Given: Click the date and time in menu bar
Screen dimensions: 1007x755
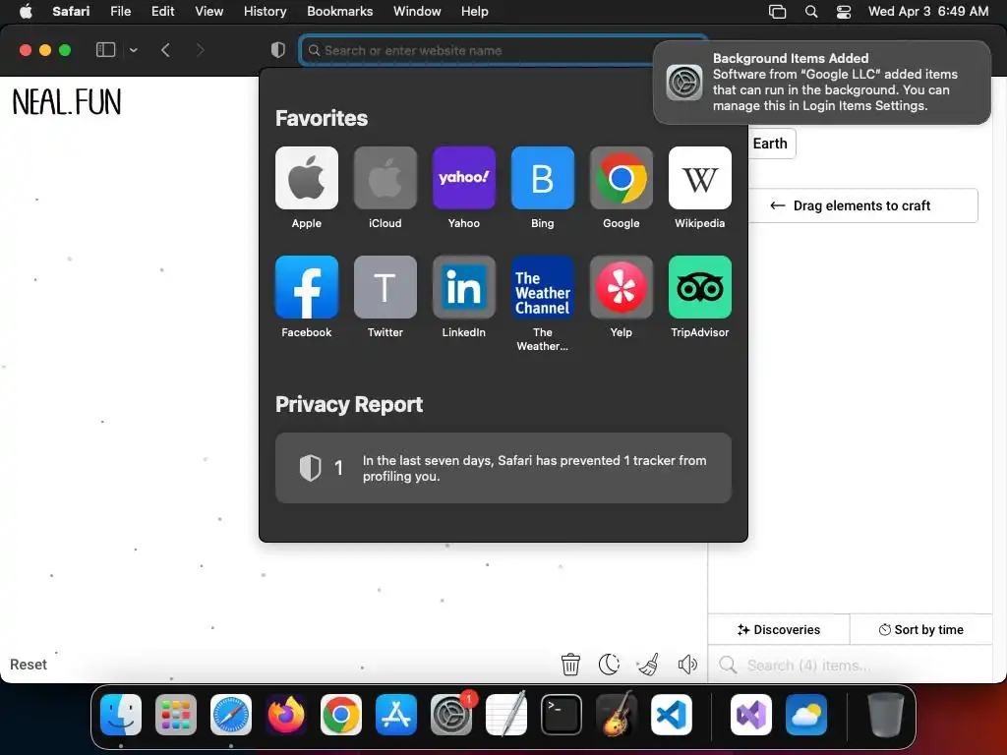Looking at the screenshot, I should [x=928, y=12].
